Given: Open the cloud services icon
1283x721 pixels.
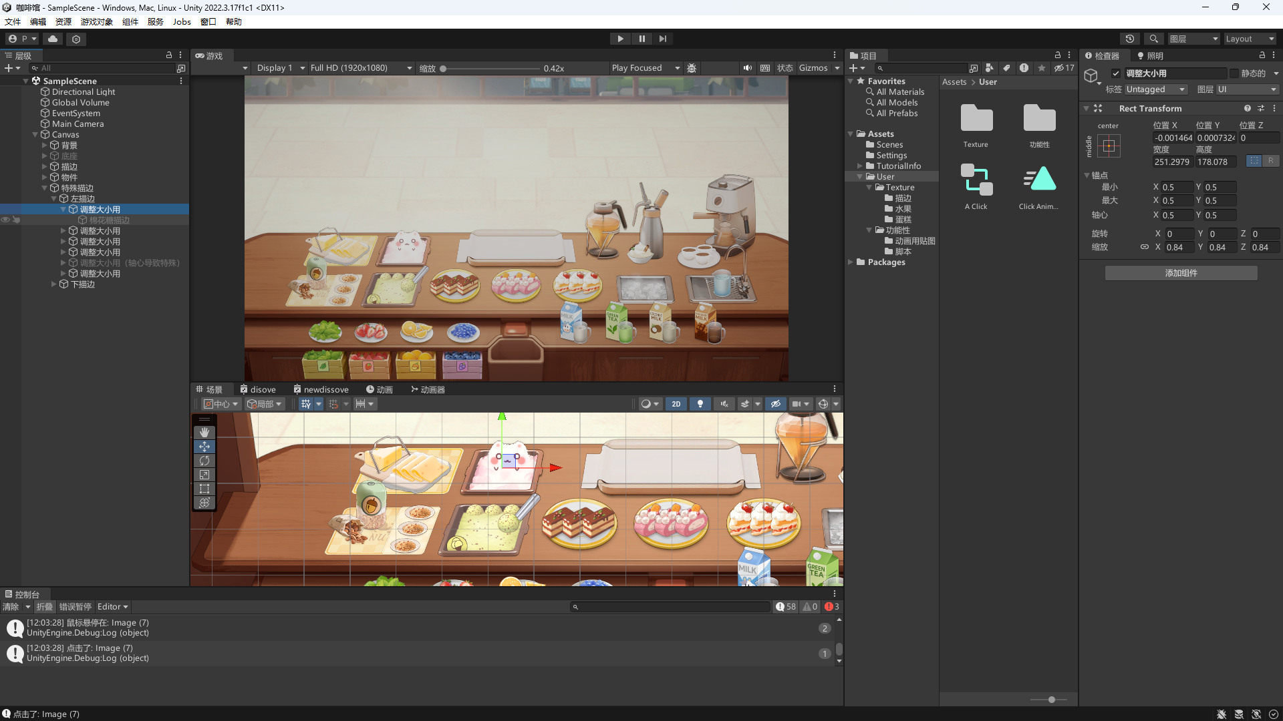Looking at the screenshot, I should click(53, 39).
